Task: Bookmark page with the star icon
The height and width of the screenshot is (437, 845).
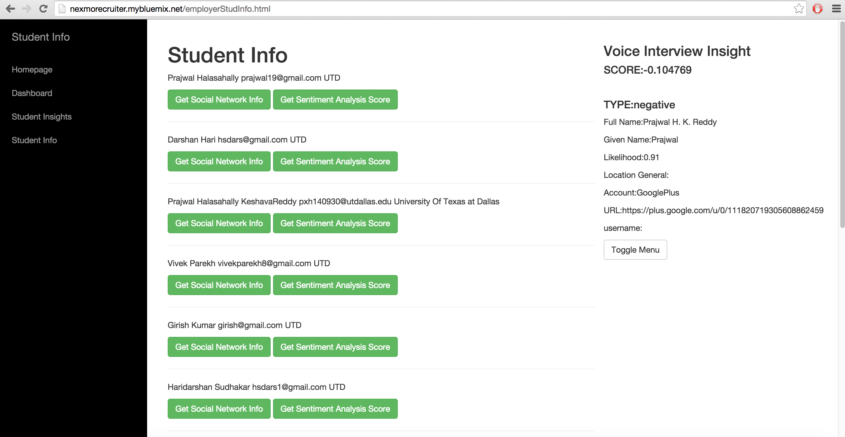Action: click(799, 9)
